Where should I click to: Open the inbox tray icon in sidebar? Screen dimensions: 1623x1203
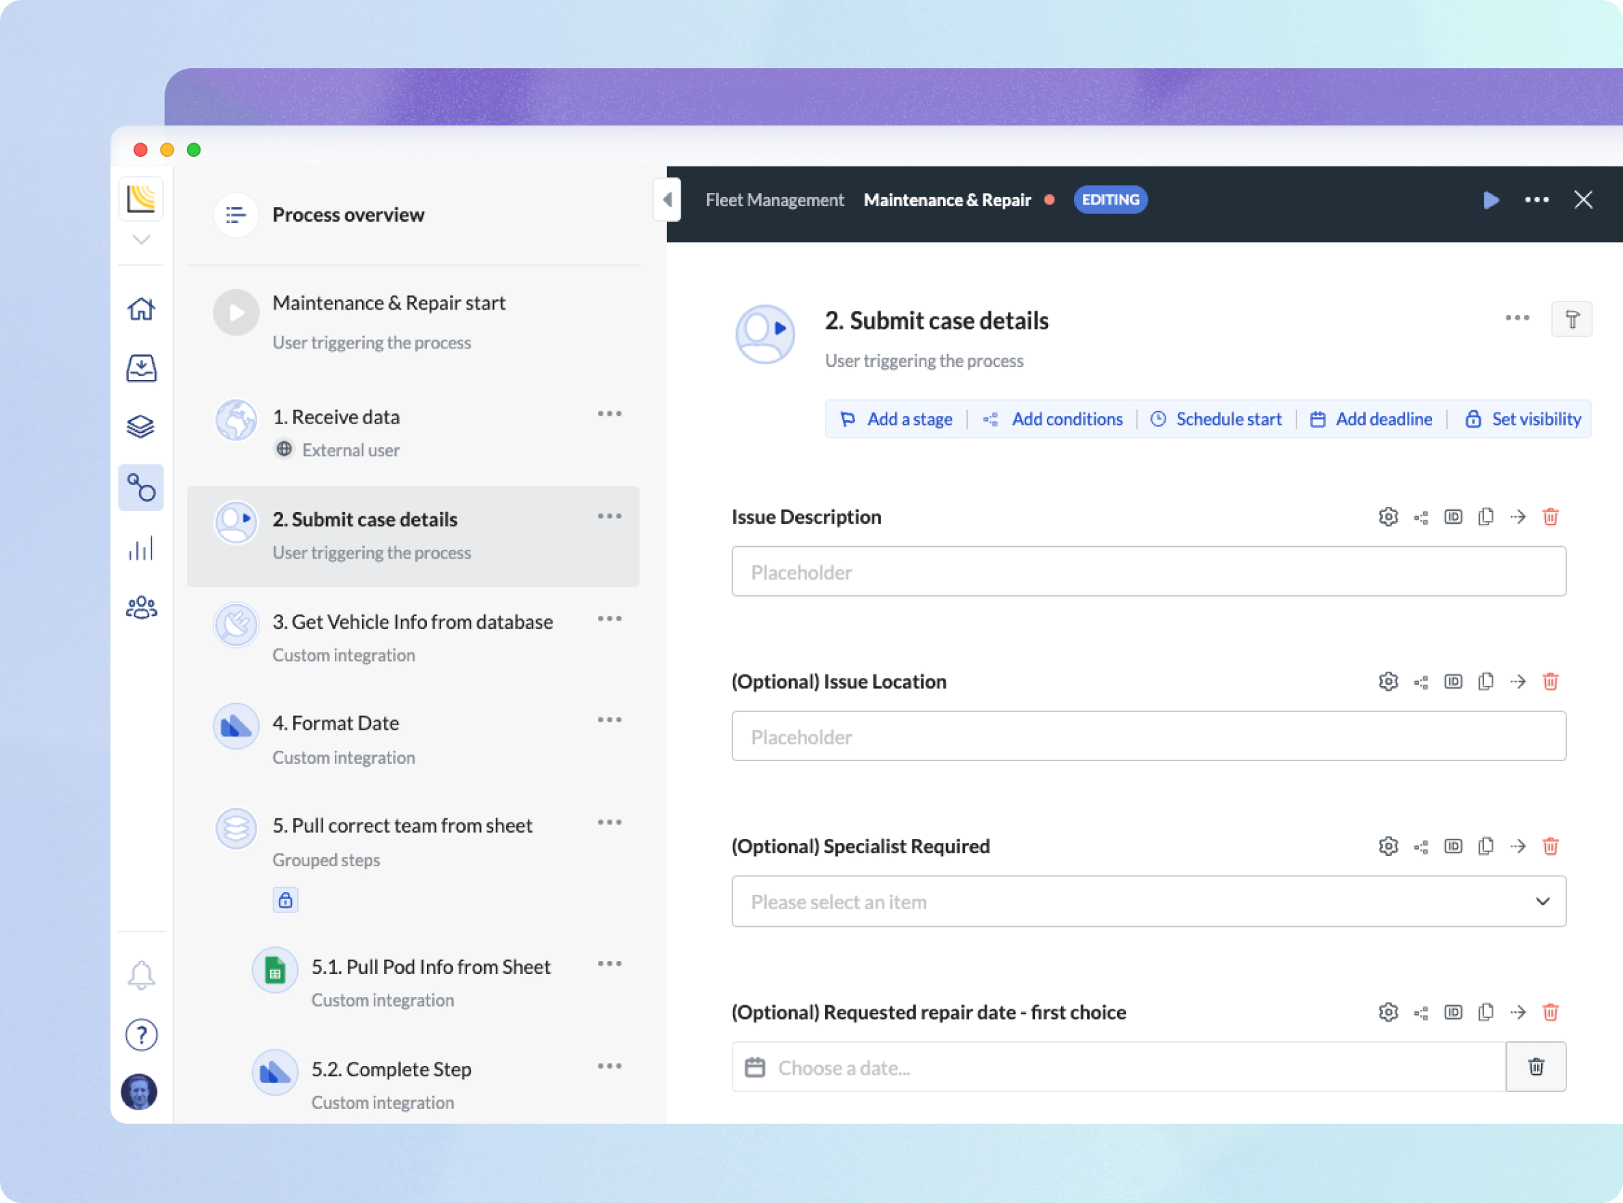coord(141,368)
